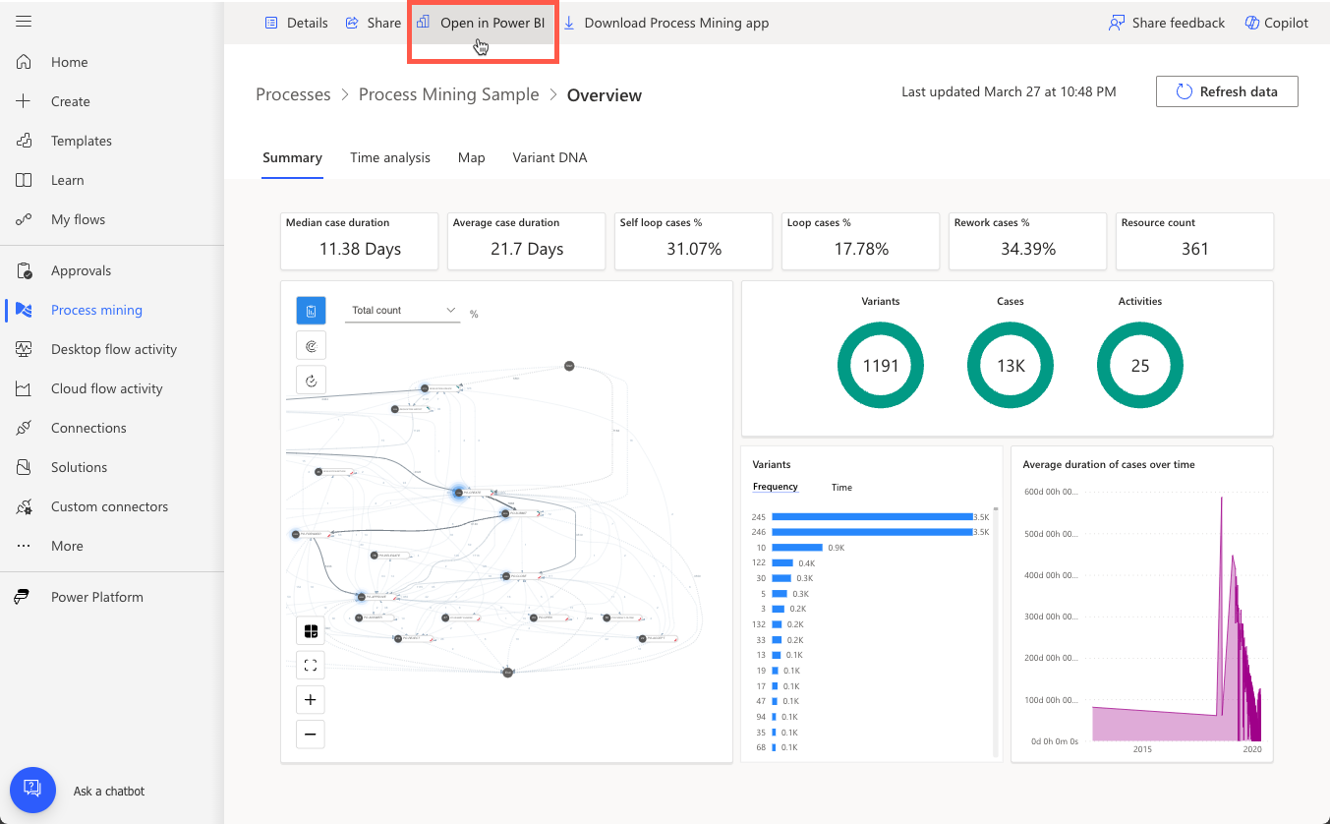
Task: Click Open in Power BI
Action: click(x=481, y=23)
